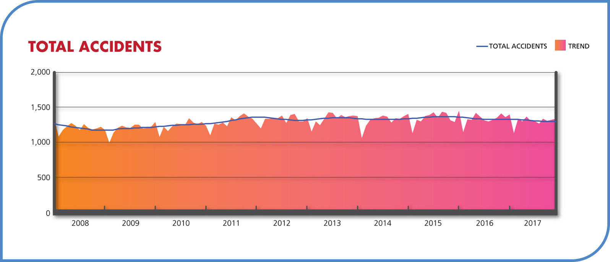
Task: Click the 1,500 y-axis label
Action: pos(40,107)
